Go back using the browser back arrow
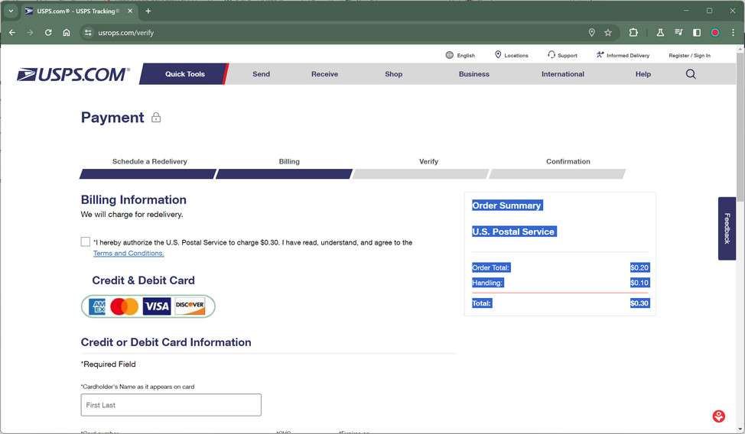The image size is (745, 434). pyautogui.click(x=12, y=32)
